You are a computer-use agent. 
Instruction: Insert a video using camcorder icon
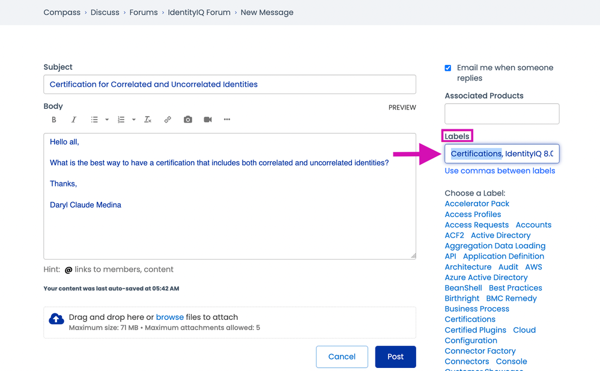click(208, 120)
